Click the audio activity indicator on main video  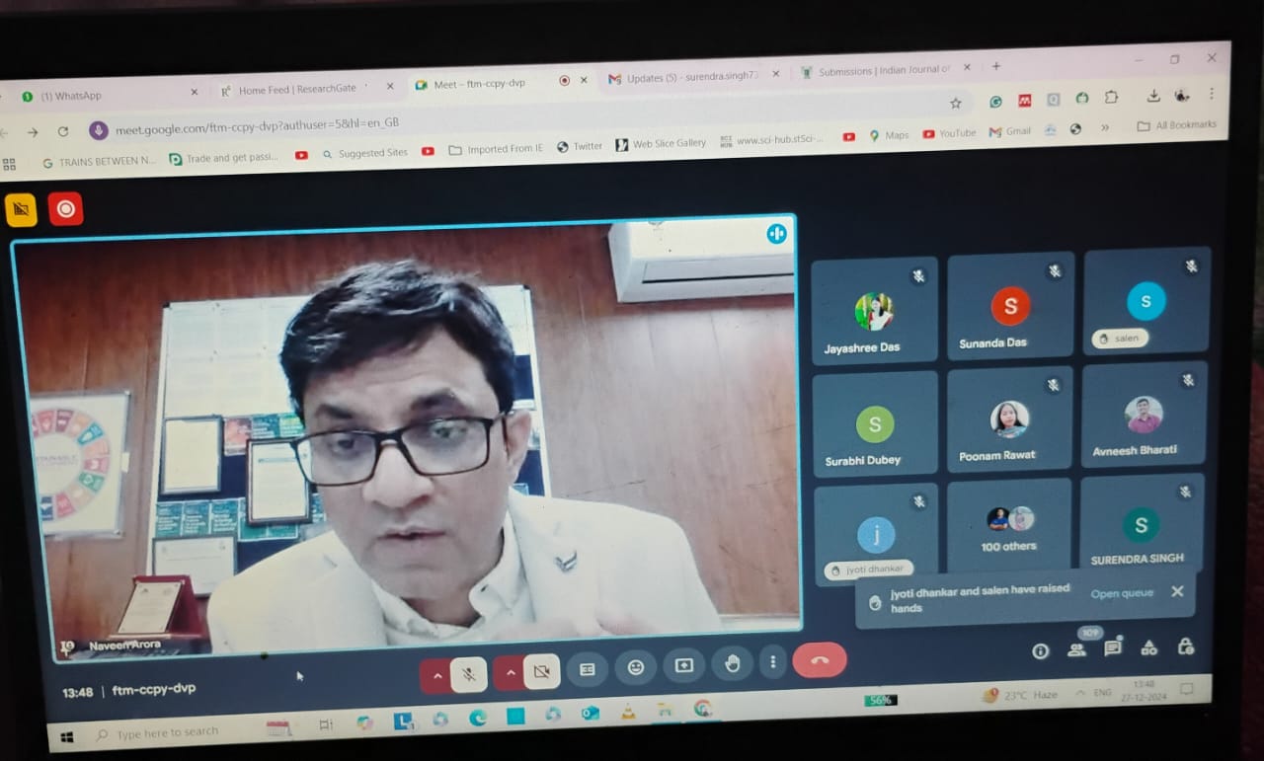pyautogui.click(x=776, y=234)
